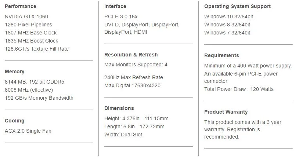The width and height of the screenshot is (299, 158).
Task: Click the Product Warranty heading
Action: [226, 112]
